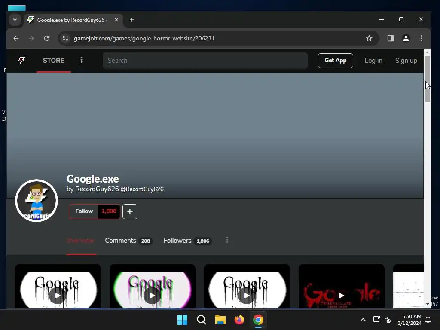Image resolution: width=440 pixels, height=330 pixels.
Task: Open the STORE tab
Action: click(54, 60)
